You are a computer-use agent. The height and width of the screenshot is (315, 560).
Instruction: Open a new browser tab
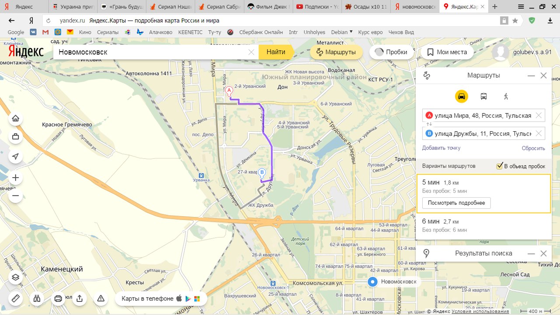coord(495,7)
